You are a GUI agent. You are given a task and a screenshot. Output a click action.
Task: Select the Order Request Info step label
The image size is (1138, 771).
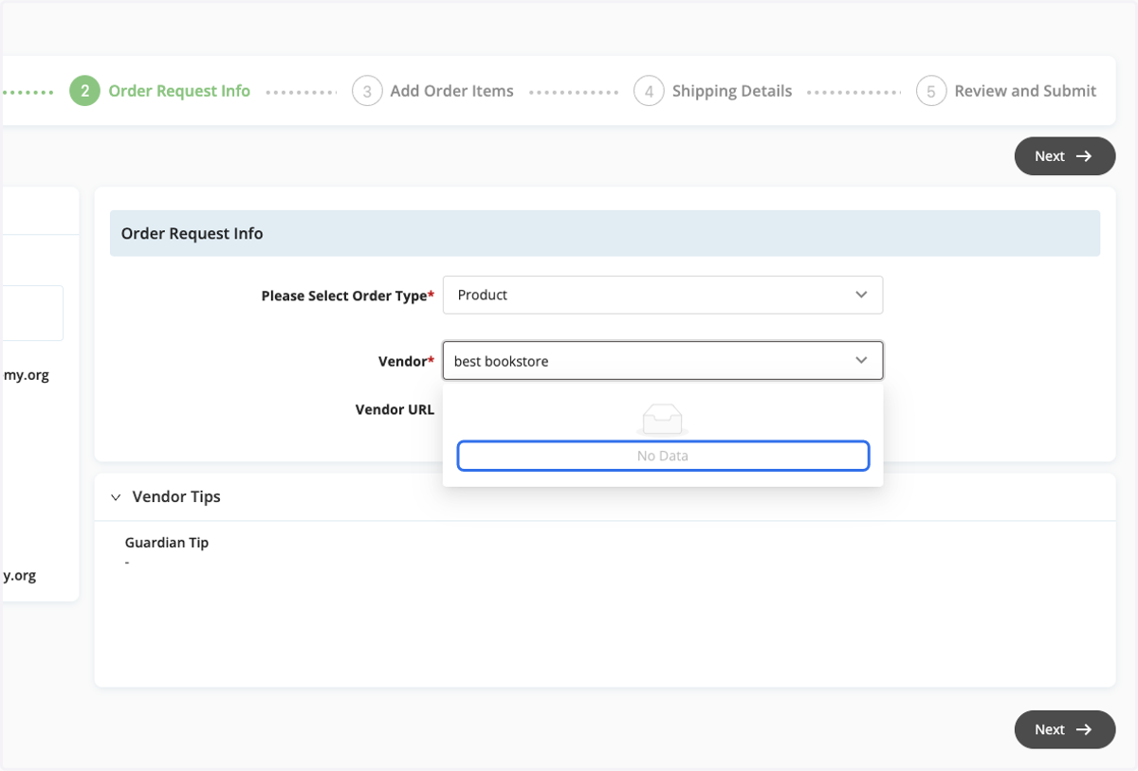coord(179,91)
